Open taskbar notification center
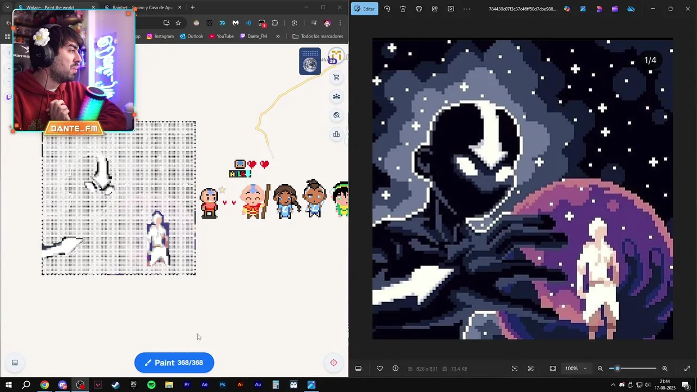 (686, 385)
